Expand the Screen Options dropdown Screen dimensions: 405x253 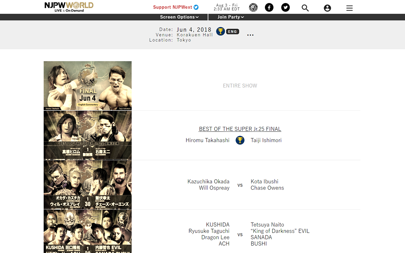click(179, 17)
